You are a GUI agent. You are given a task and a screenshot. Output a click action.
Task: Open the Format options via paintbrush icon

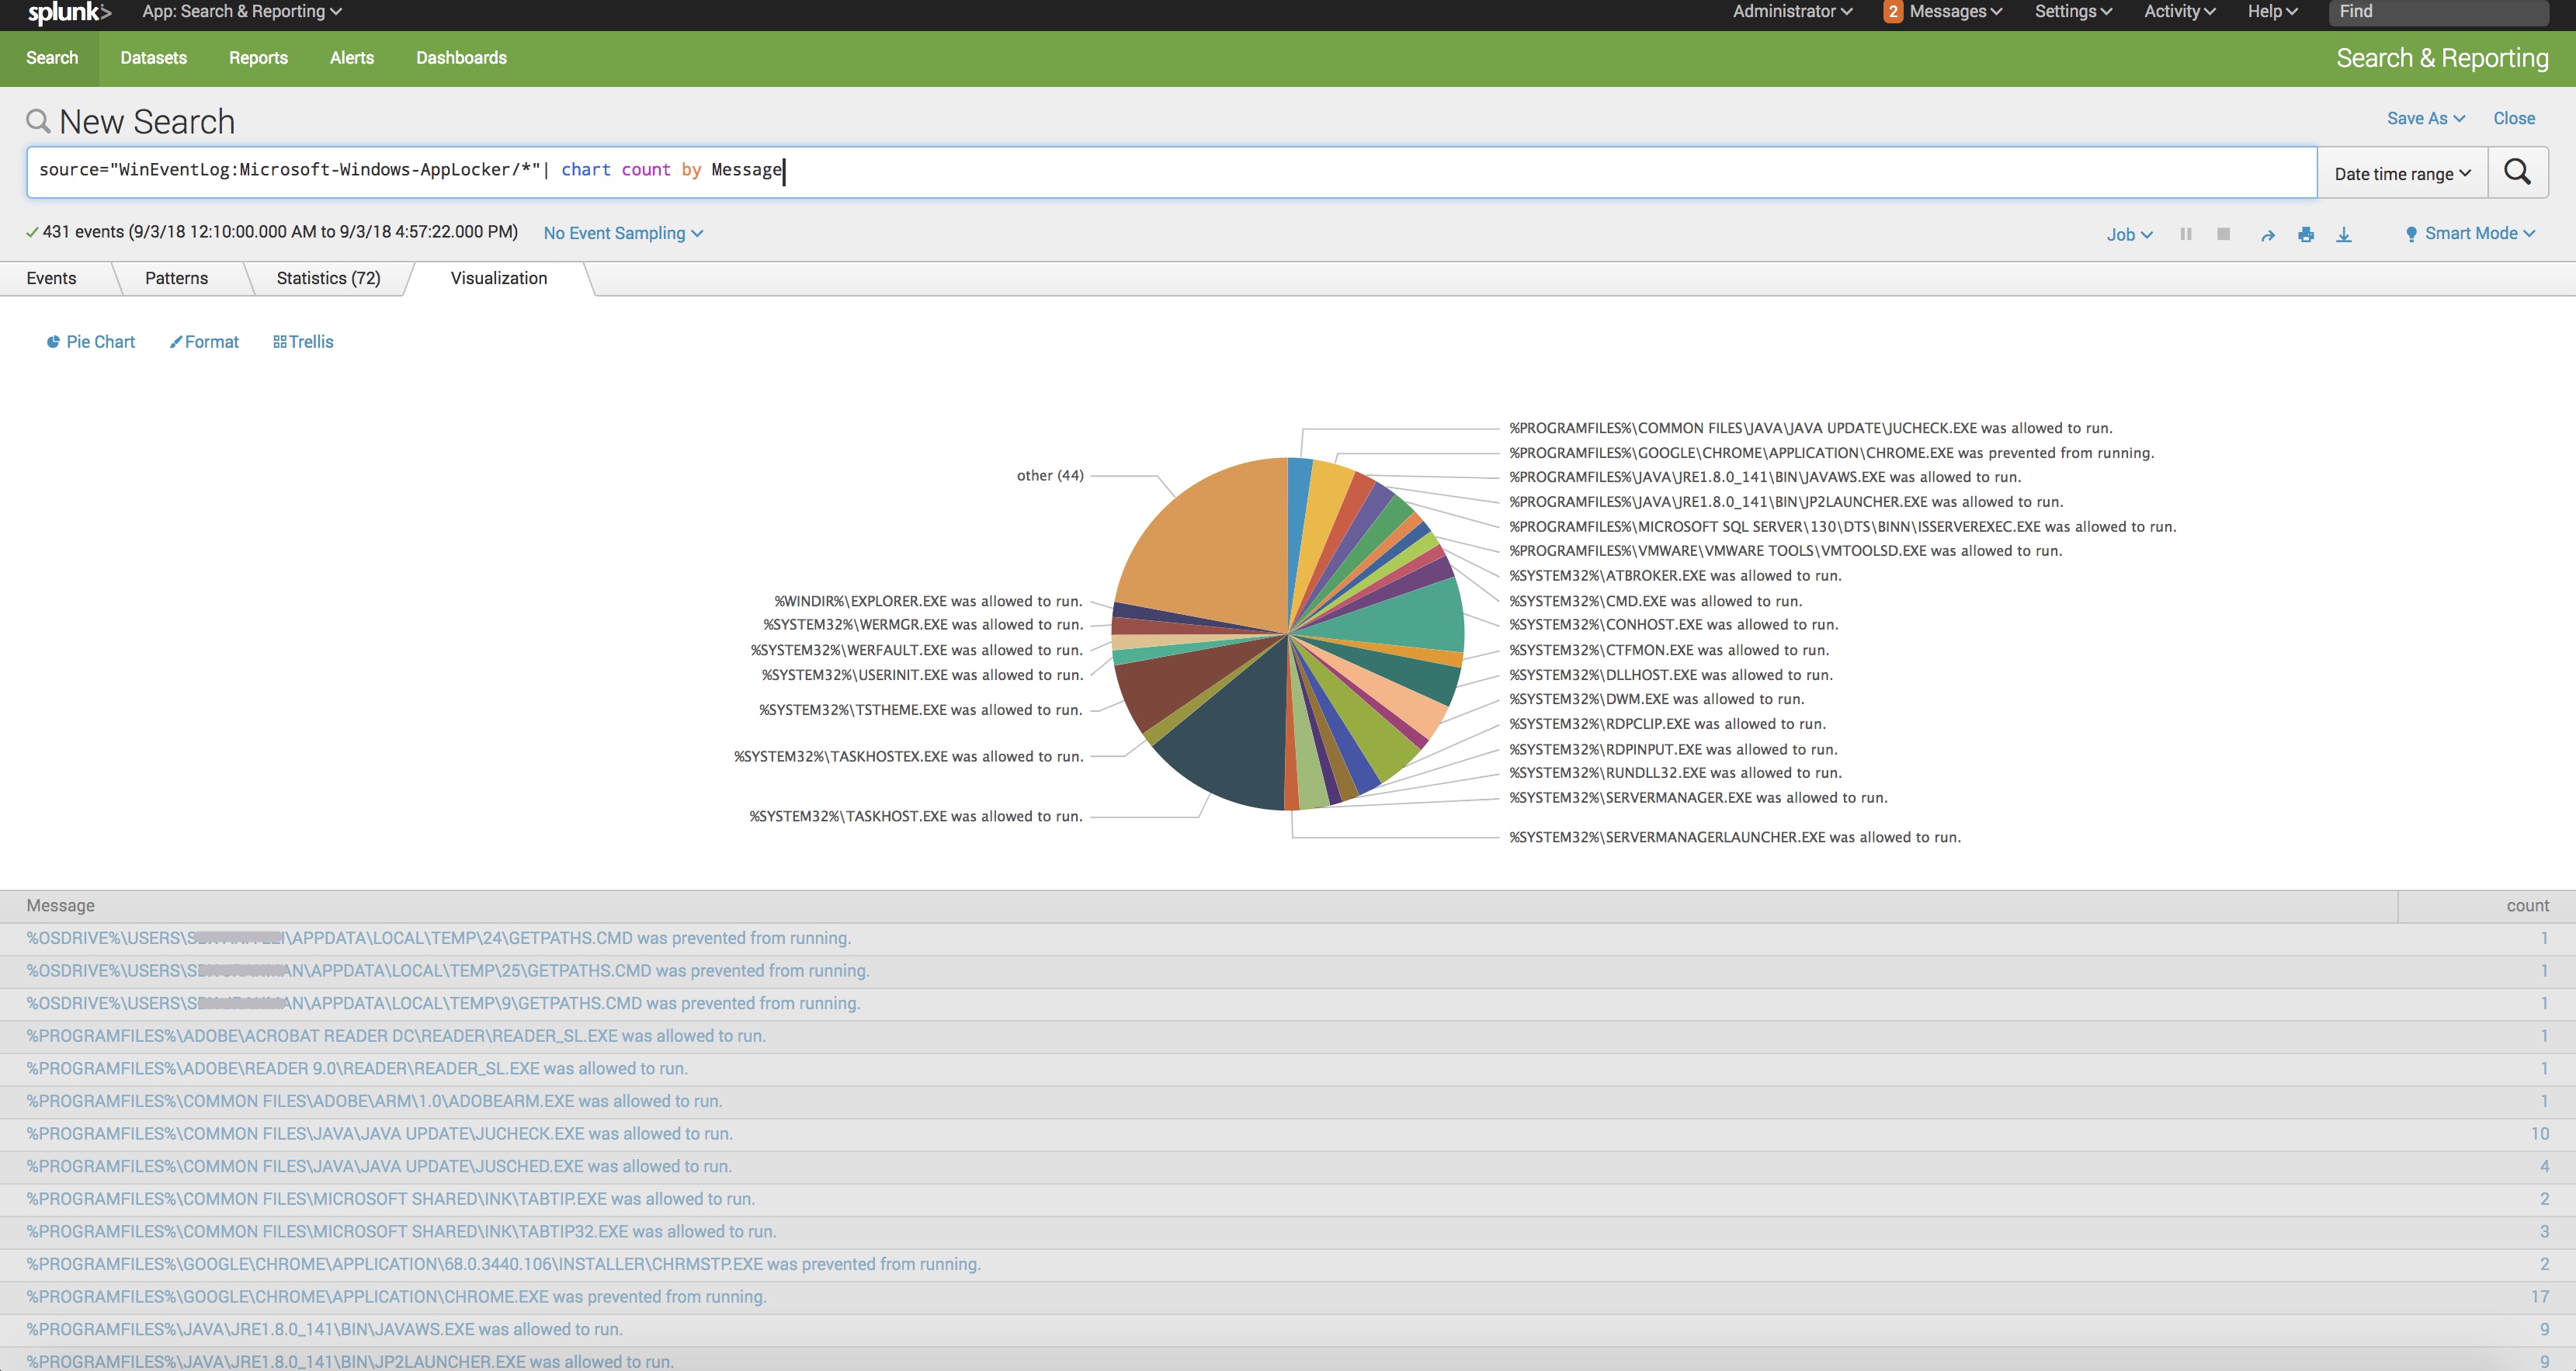pyautogui.click(x=204, y=341)
